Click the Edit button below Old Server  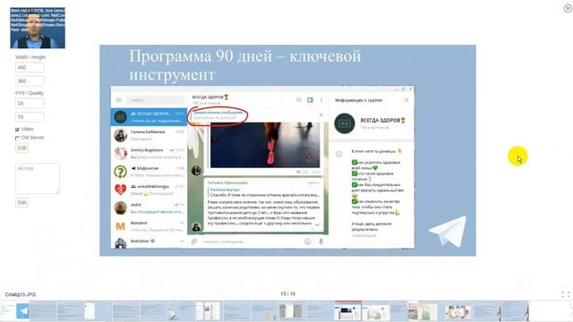pyautogui.click(x=21, y=148)
